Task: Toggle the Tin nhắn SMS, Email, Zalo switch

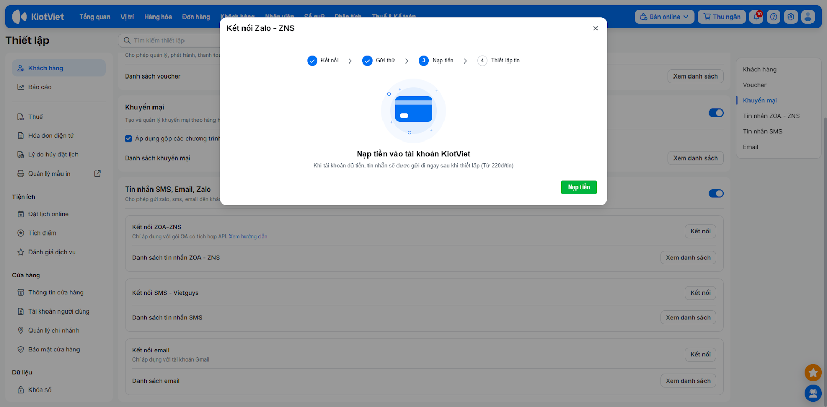Action: 716,193
